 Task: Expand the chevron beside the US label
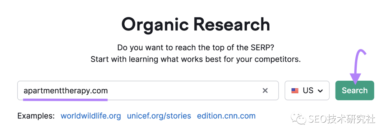point(320,91)
